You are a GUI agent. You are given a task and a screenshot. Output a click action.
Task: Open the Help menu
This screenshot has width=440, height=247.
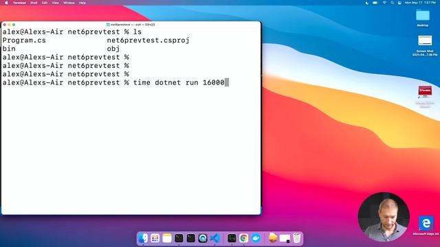[82, 3]
